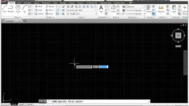Open the linetype ByLayer dropdown
Image resolution: width=189 pixels, height=106 pixels.
coord(135,14)
